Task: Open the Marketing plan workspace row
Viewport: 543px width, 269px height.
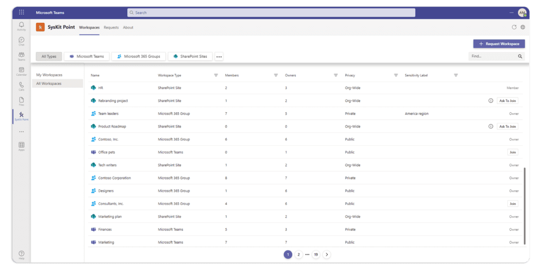Action: tap(305, 217)
